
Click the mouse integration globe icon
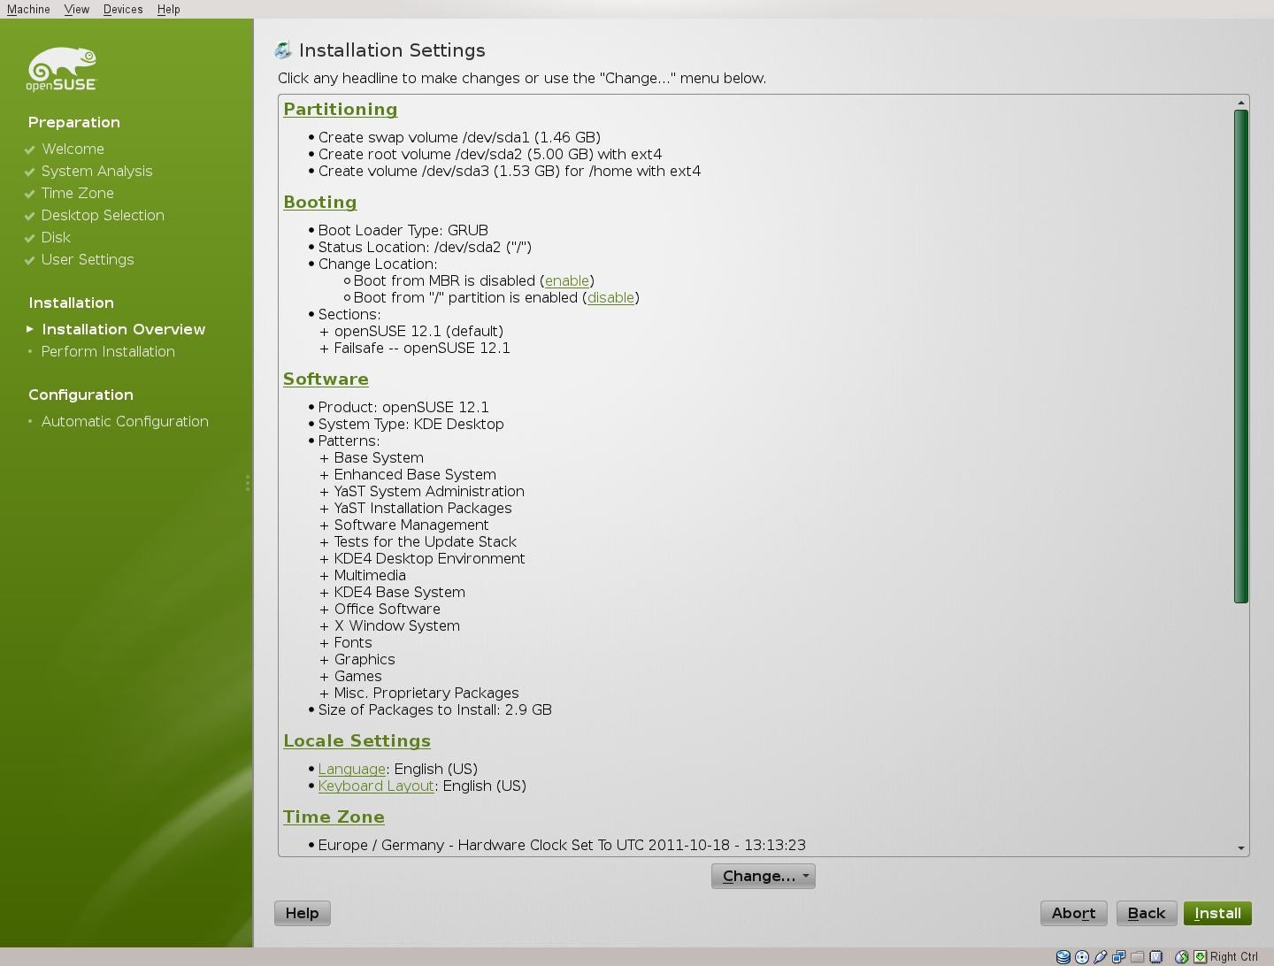tap(1182, 956)
